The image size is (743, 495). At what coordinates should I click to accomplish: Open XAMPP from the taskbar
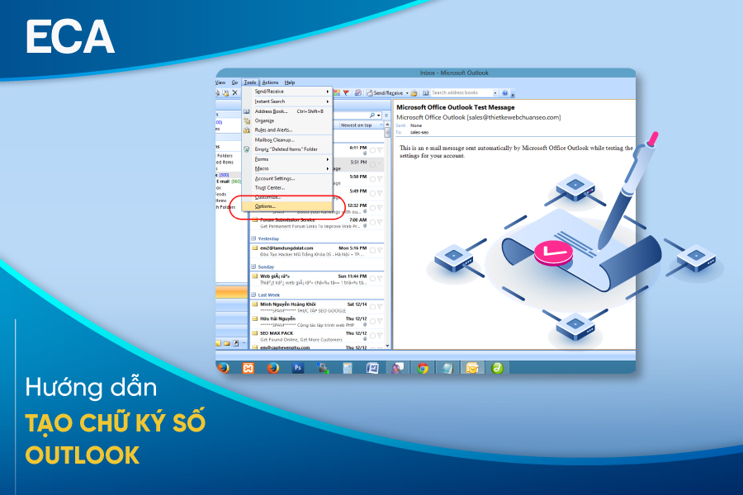(248, 368)
